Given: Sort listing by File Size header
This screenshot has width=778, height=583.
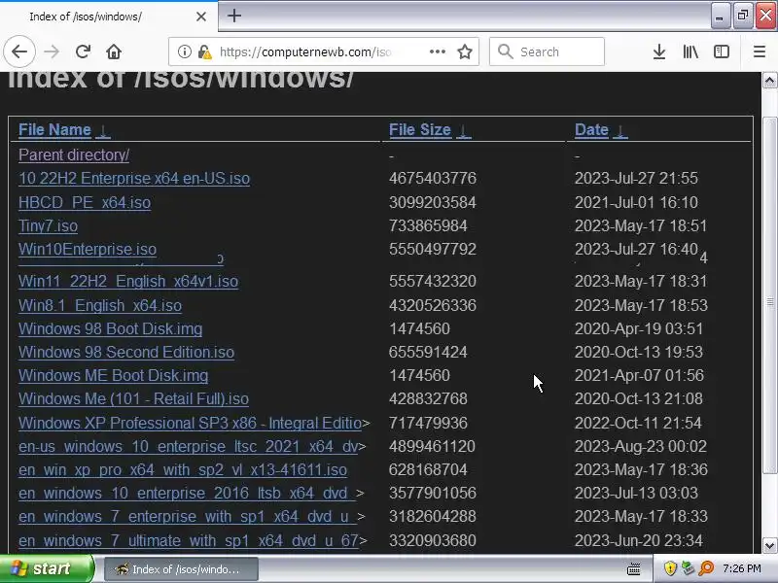Looking at the screenshot, I should [420, 130].
